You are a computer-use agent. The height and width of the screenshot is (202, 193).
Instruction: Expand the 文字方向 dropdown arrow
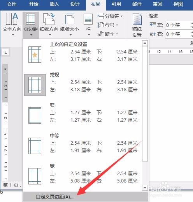pos(13,35)
